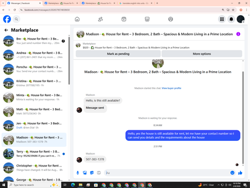The width and height of the screenshot is (250, 188).
Task: Open the Porscha conversation
Action: click(34, 69)
